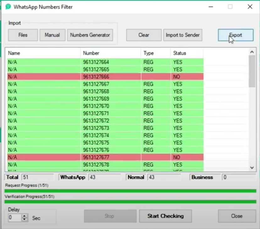Sort by the Number column header
The width and height of the screenshot is (260, 229).
[110, 53]
